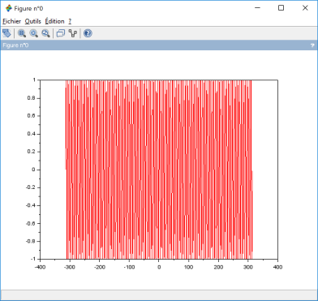Minimize the Figure n°0 window
Viewport: 318px width, 301px height.
click(257, 8)
